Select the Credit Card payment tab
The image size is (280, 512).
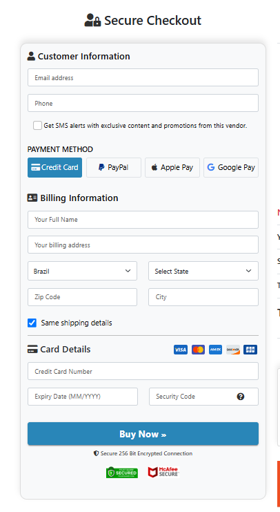pos(54,167)
